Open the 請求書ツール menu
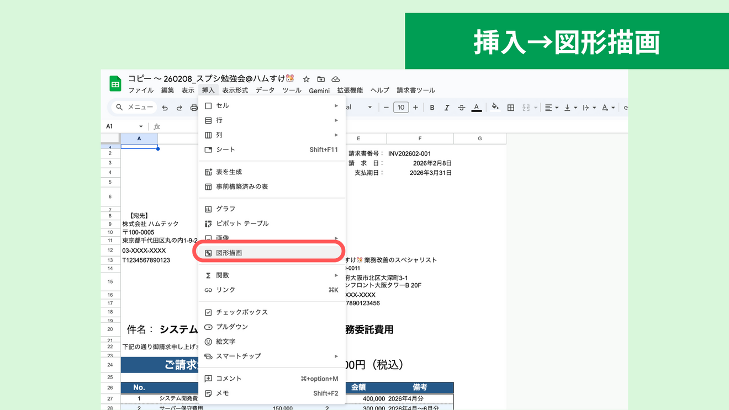Screen dimensions: 729x410 pyautogui.click(x=416, y=90)
